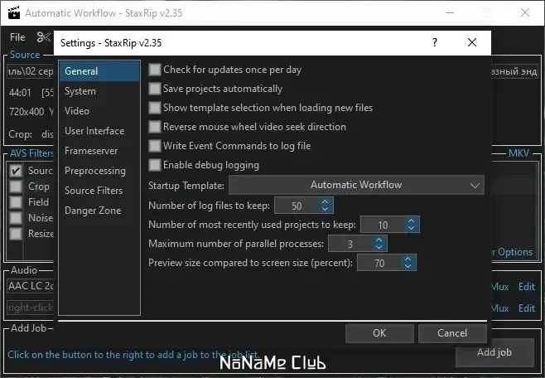
Task: Enable Write Event Commands to log file
Action: point(155,146)
